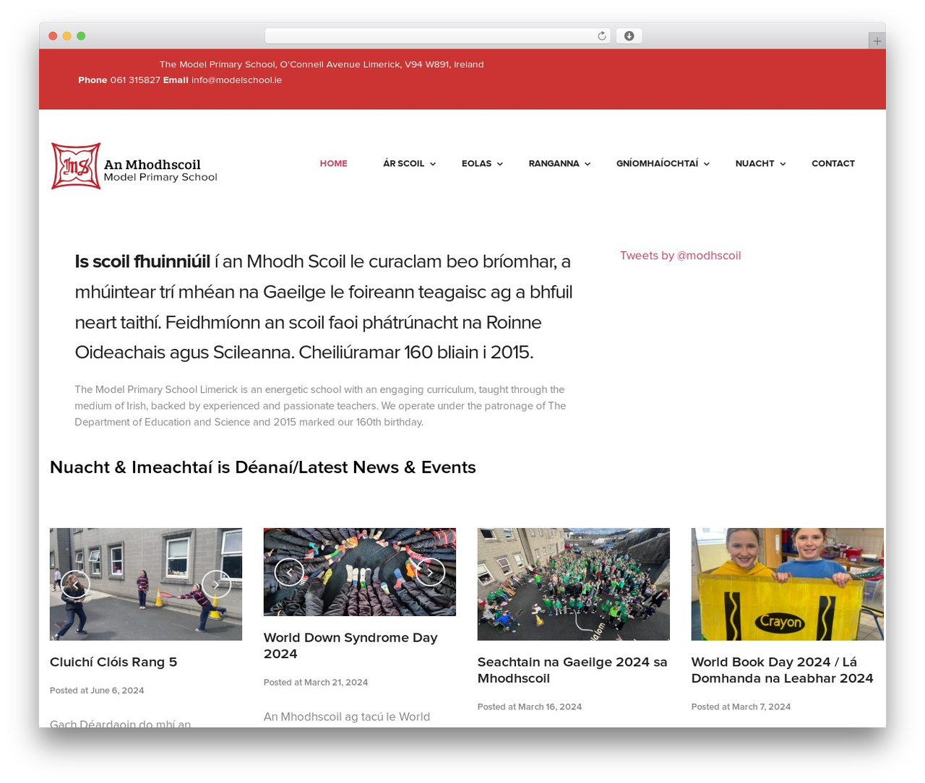
Task: Click 'Posted at March 21, 2024' date
Action: tap(316, 683)
